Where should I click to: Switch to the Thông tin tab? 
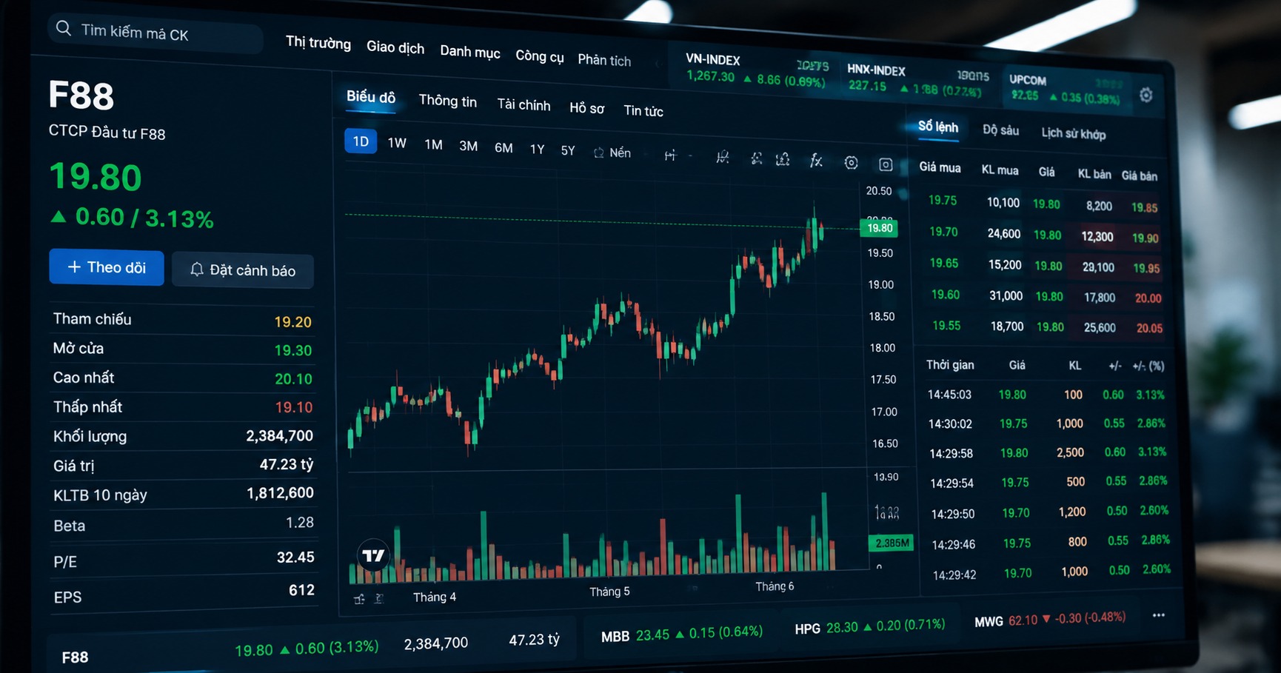(x=448, y=101)
